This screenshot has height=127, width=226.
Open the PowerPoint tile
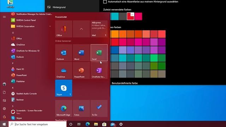[x=81, y=71]
